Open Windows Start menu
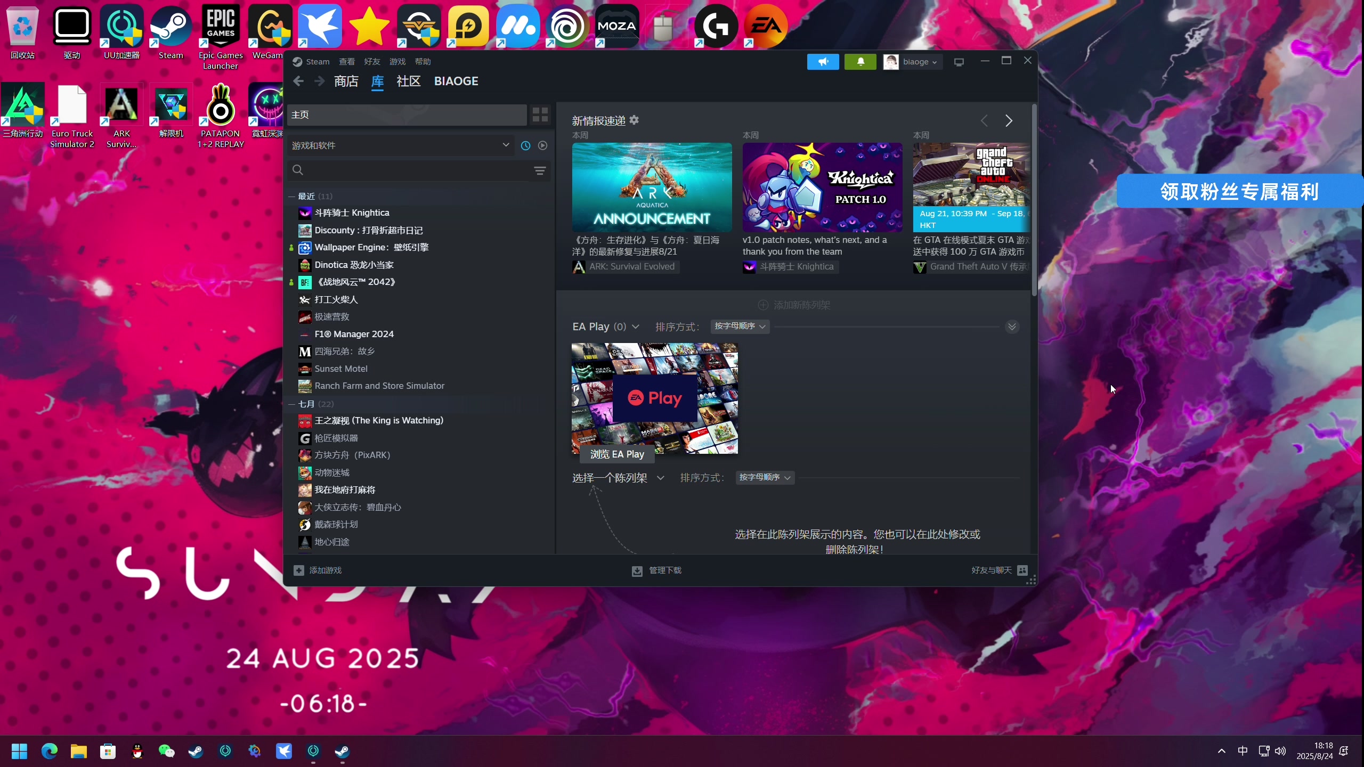 tap(20, 751)
